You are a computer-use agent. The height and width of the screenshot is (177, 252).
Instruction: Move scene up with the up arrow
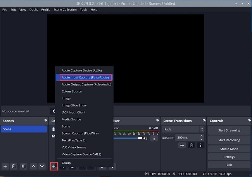33,166
